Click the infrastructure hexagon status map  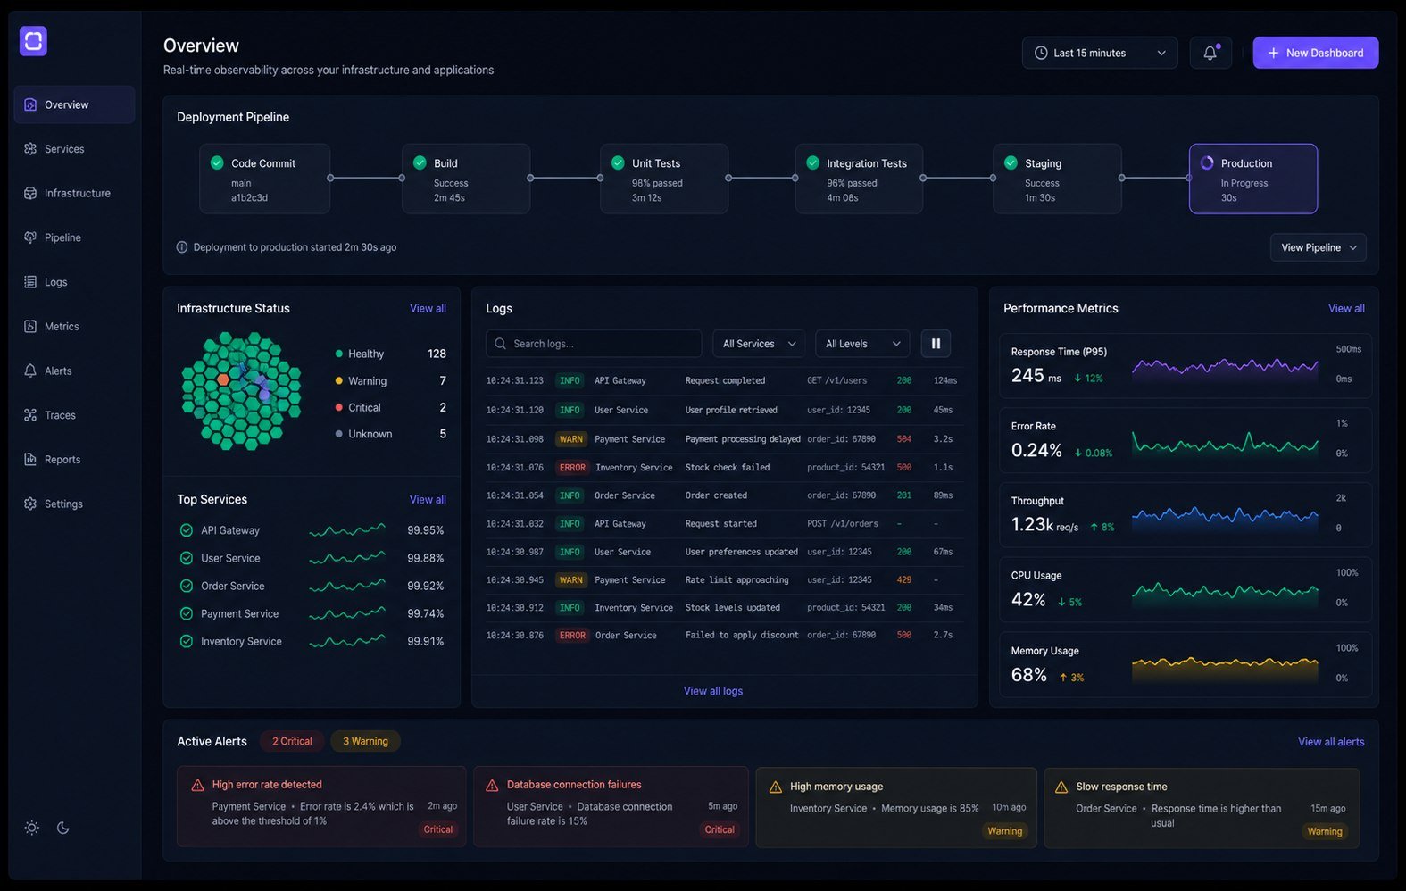[x=241, y=391]
